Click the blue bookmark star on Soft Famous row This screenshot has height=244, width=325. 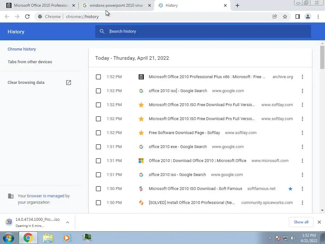point(290,189)
